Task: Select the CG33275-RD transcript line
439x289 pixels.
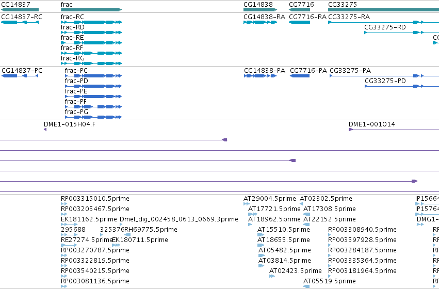Action: point(401,33)
